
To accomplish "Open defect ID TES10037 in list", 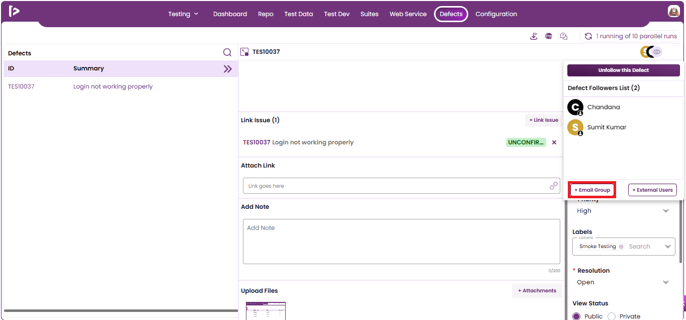I will [x=21, y=87].
